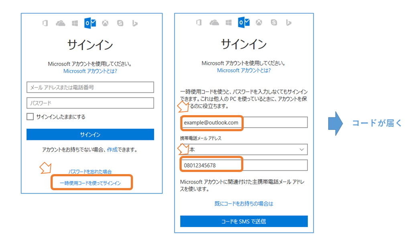Click the 携帯電話メール アドレス label
This screenshot has height=237, width=411.
[201, 138]
